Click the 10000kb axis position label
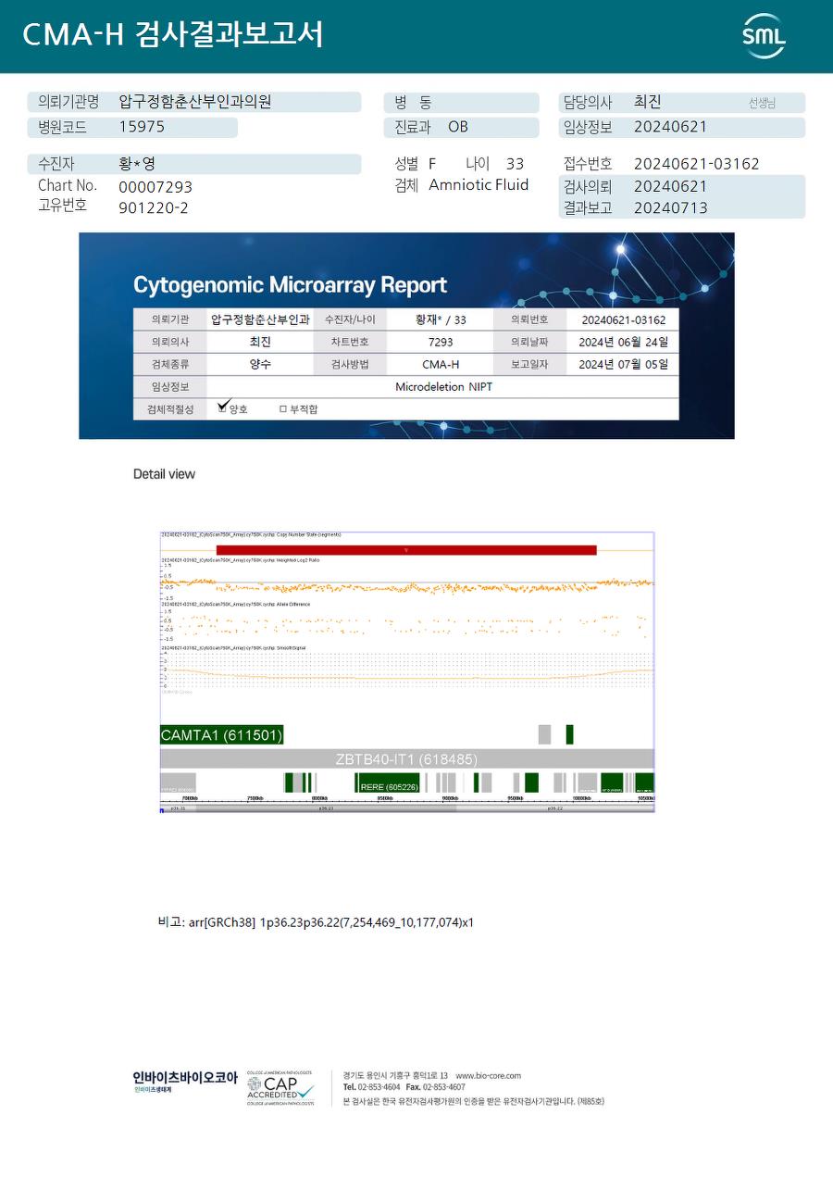833x1177 pixels. coord(581,797)
